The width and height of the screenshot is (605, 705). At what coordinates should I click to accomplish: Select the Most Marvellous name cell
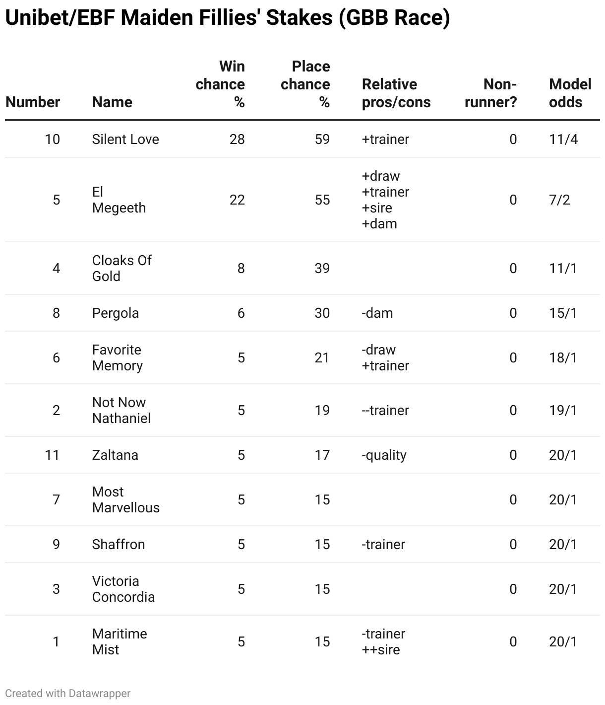click(x=126, y=499)
